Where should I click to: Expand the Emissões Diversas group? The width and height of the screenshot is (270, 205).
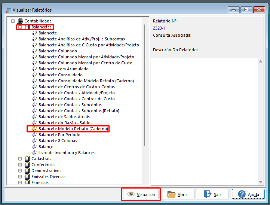pos(20,177)
